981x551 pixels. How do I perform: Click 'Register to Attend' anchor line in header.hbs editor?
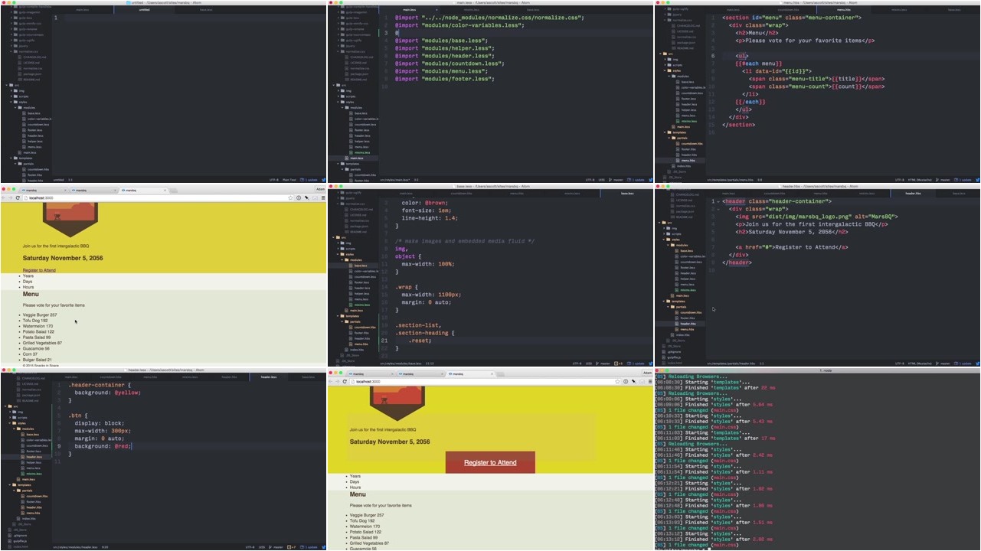792,247
